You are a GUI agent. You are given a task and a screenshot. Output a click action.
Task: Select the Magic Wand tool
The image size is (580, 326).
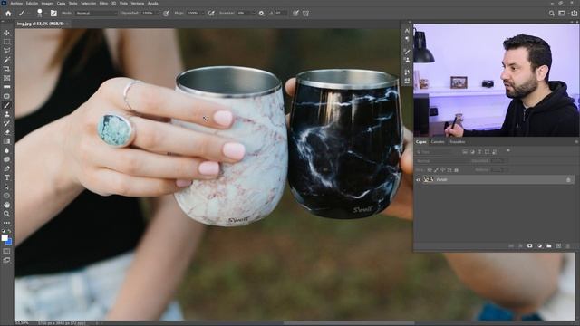(6, 60)
